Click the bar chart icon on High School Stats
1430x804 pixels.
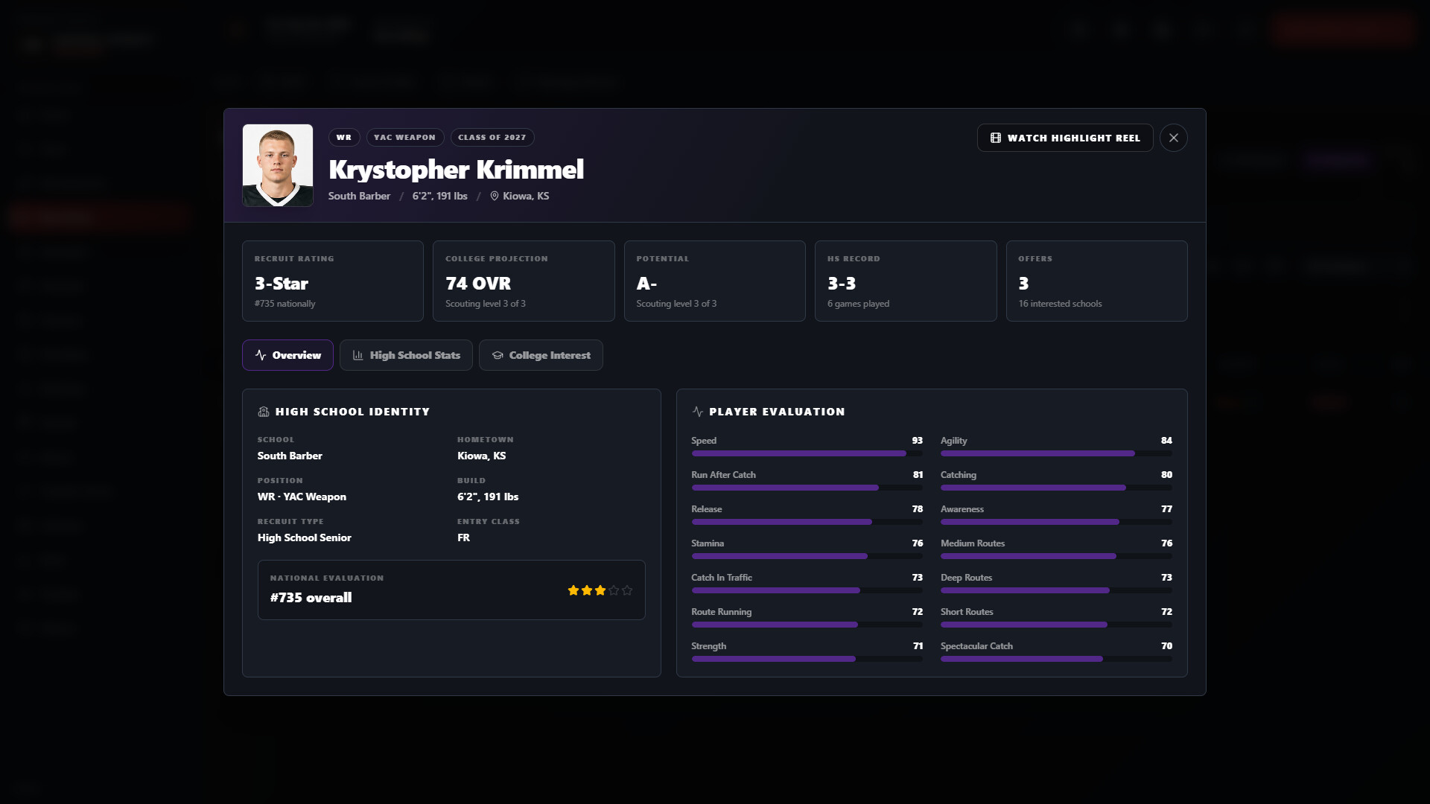pyautogui.click(x=357, y=355)
